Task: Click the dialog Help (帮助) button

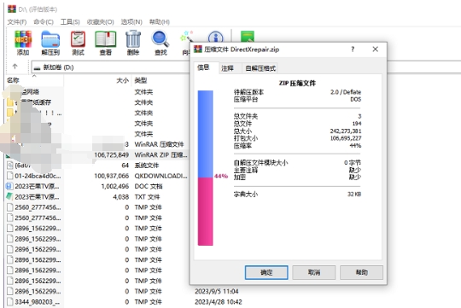Action: point(362,272)
